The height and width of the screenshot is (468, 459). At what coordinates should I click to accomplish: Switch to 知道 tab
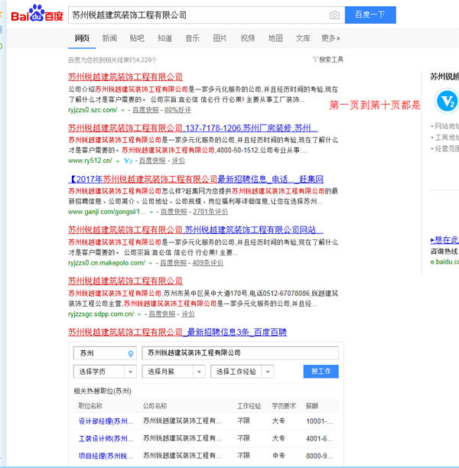164,38
